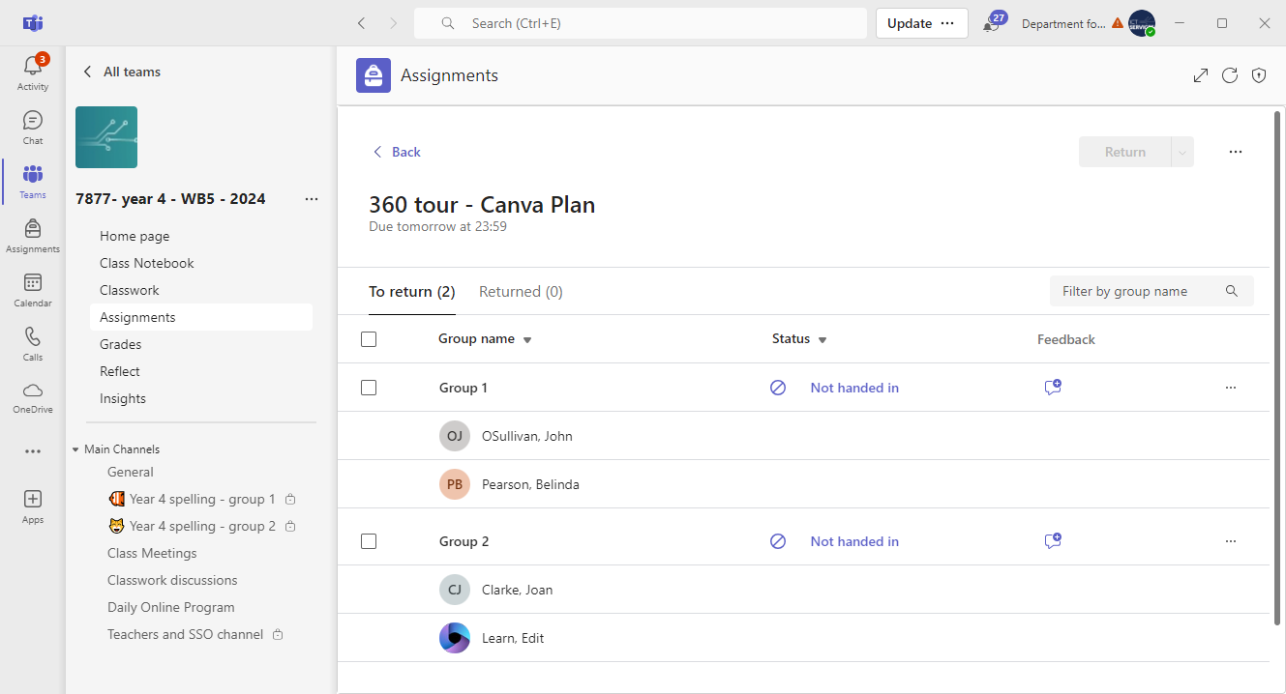Select Assignments in the team menu
Screen dimensions: 1286x694
click(x=201, y=317)
